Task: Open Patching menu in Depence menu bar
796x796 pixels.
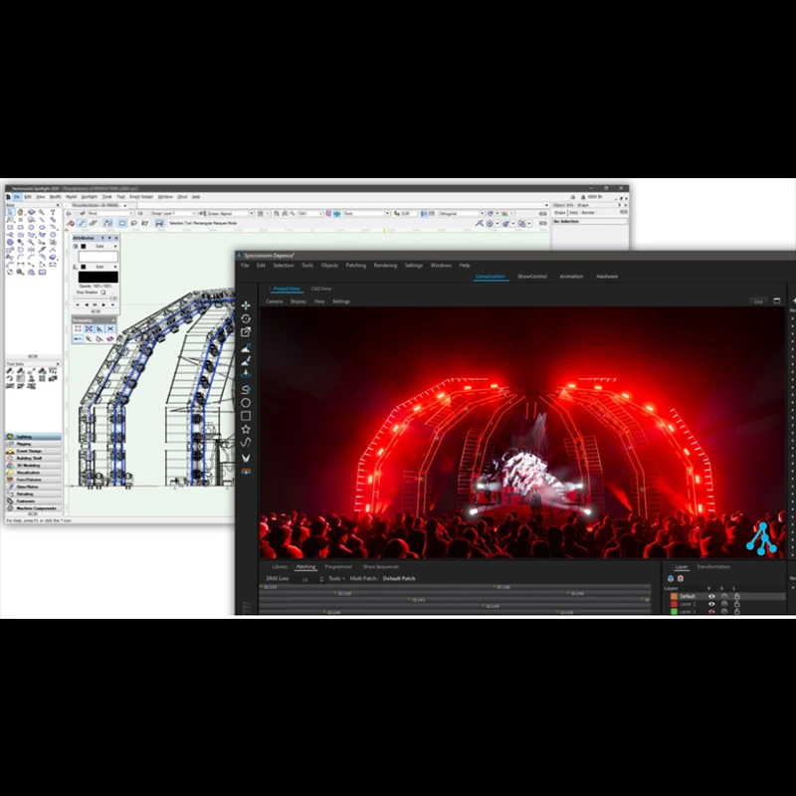Action: [x=356, y=265]
